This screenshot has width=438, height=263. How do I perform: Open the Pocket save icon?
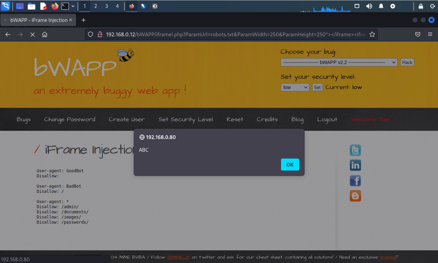click(418, 35)
